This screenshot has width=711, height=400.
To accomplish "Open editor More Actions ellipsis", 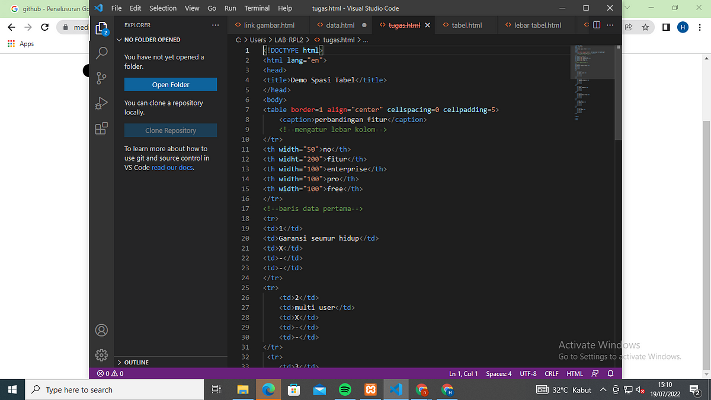I will (610, 25).
